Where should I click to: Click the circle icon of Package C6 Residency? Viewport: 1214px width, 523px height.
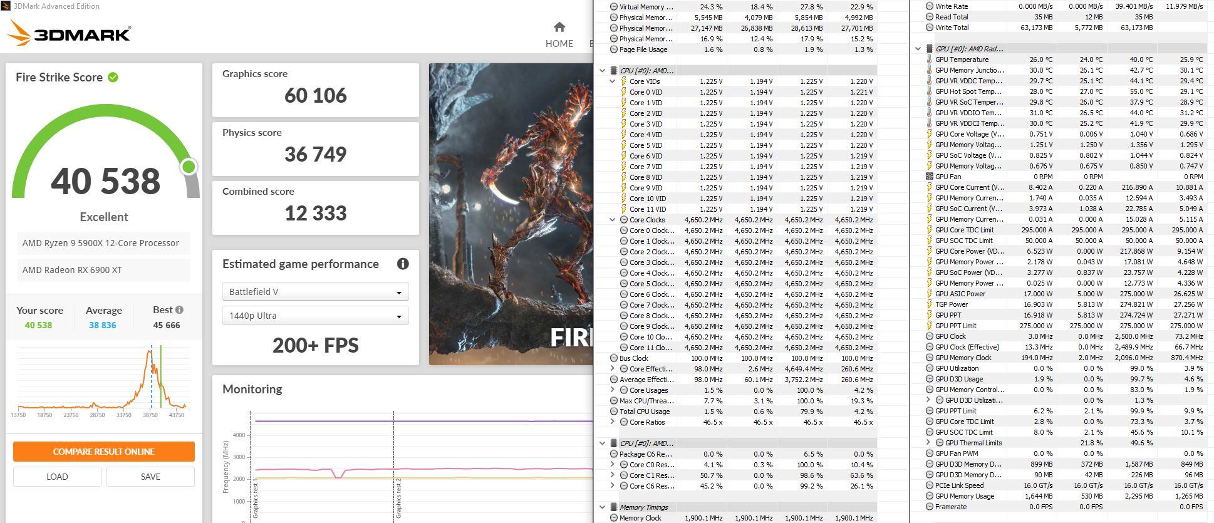(x=614, y=454)
